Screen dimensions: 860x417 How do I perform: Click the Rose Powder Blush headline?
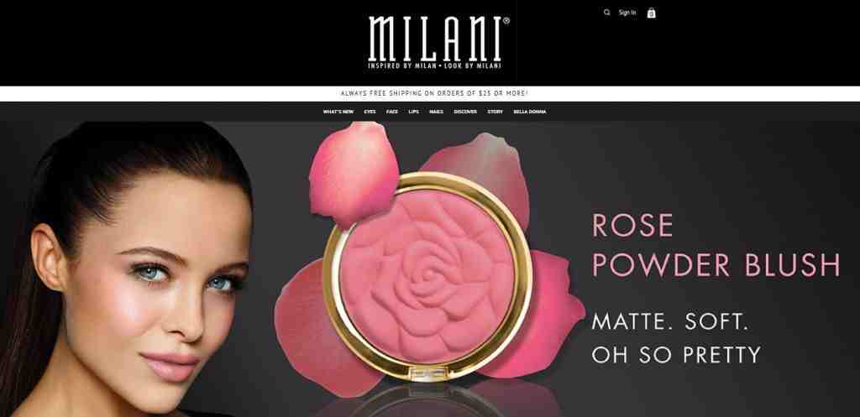pos(716,245)
